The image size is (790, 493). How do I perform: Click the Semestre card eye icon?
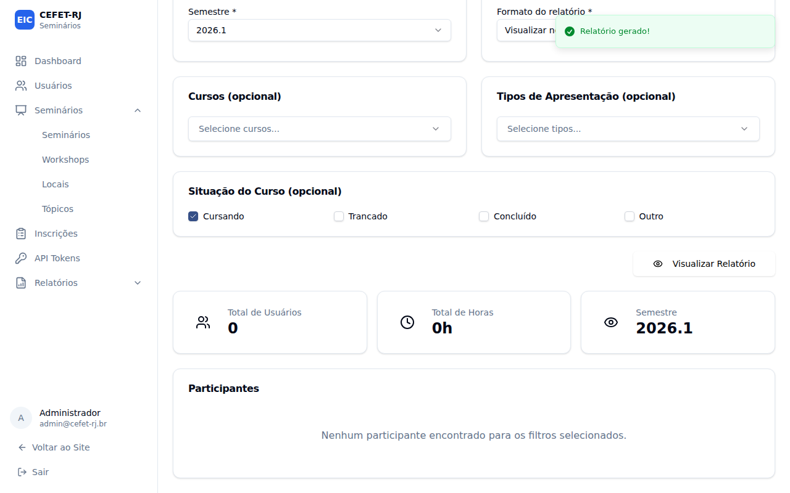pos(611,322)
